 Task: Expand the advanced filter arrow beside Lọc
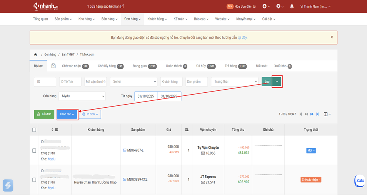point(277,82)
